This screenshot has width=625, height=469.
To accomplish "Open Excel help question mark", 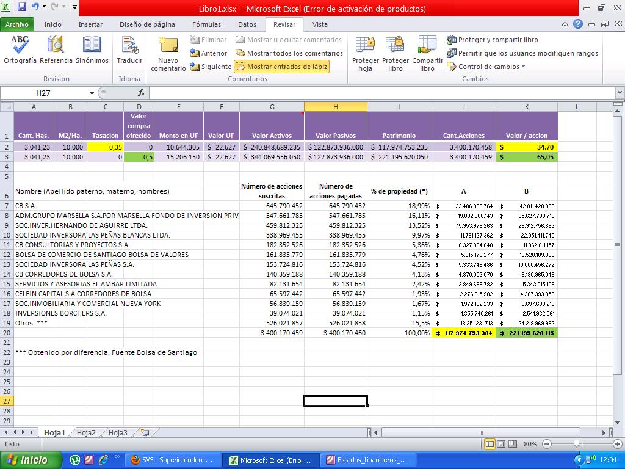I will (x=578, y=24).
